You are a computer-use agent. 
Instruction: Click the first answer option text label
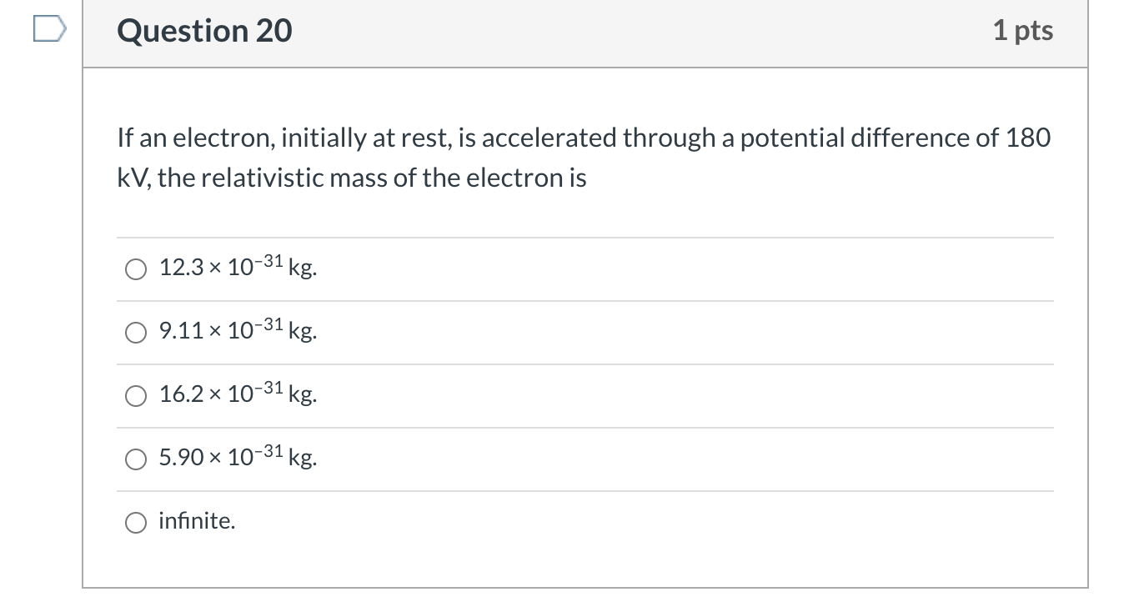237,268
